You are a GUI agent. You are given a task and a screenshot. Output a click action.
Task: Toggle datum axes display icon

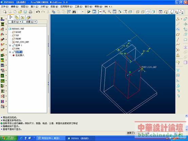[x=171, y=12]
